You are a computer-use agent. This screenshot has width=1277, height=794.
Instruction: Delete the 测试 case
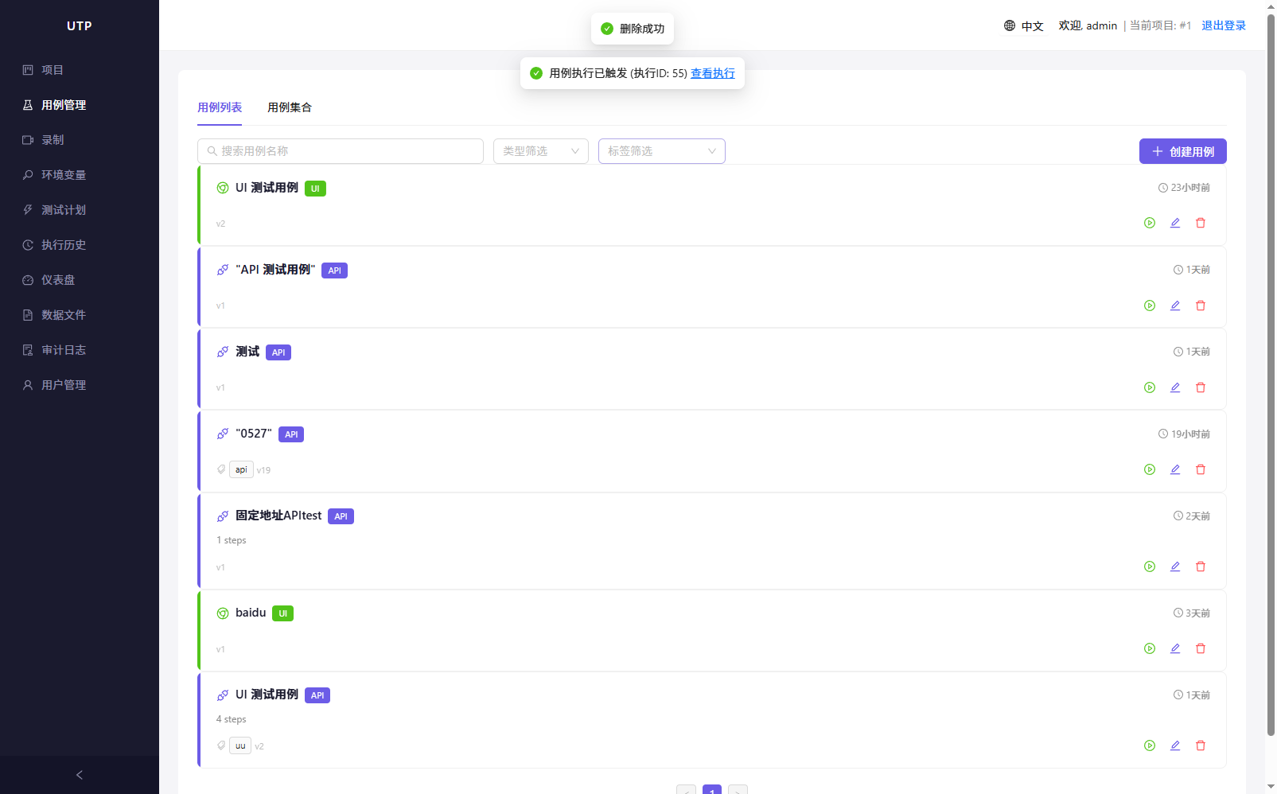[1201, 387]
